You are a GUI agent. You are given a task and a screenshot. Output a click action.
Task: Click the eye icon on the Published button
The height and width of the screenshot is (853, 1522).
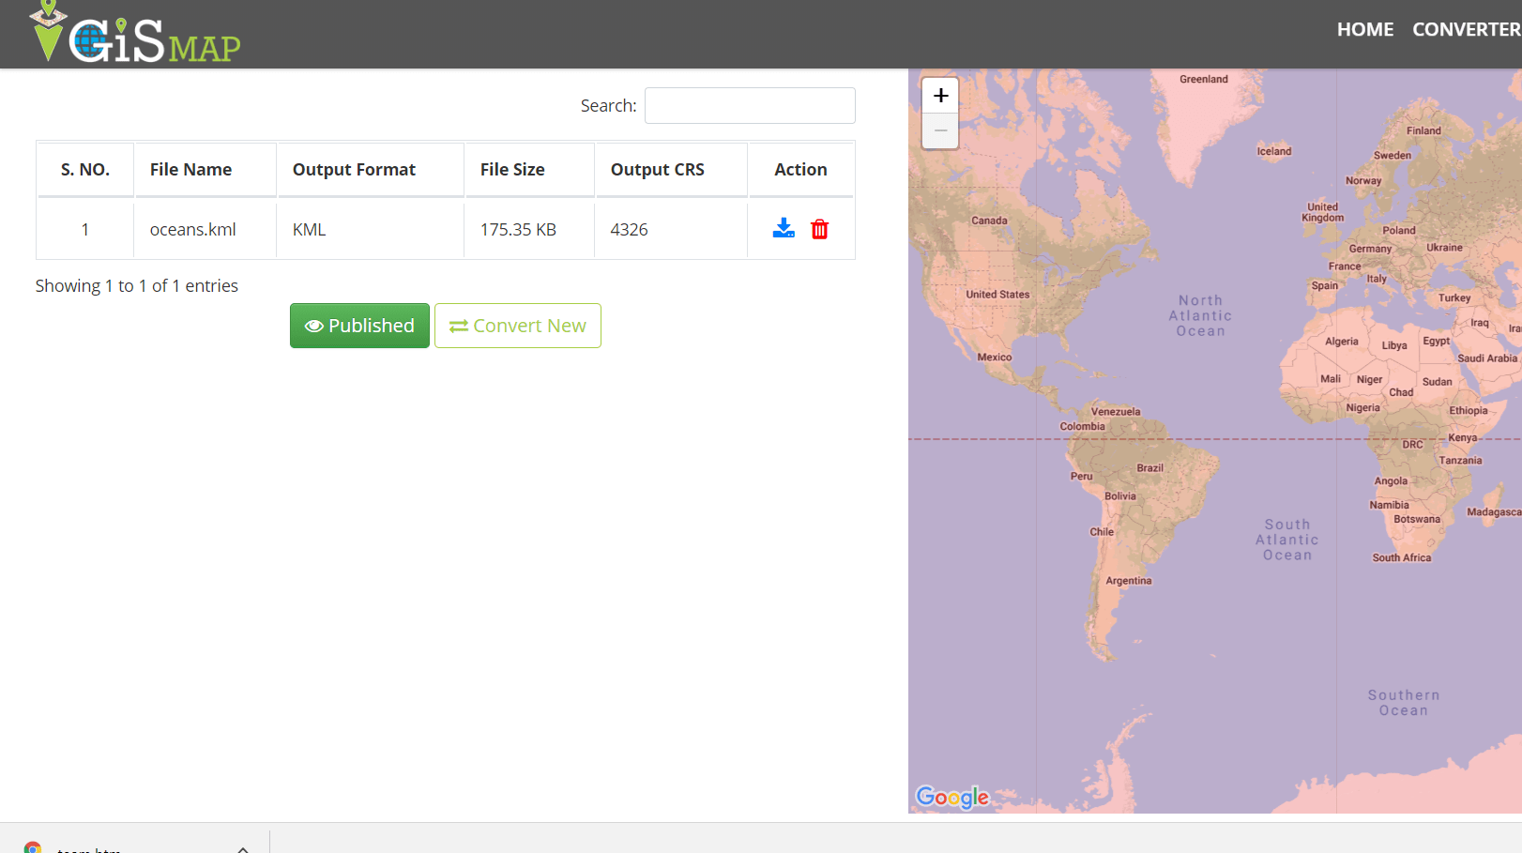313,326
